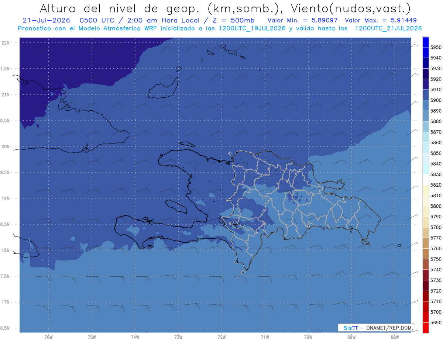Click the white swatch between 5820 and 5830

coord(426,180)
